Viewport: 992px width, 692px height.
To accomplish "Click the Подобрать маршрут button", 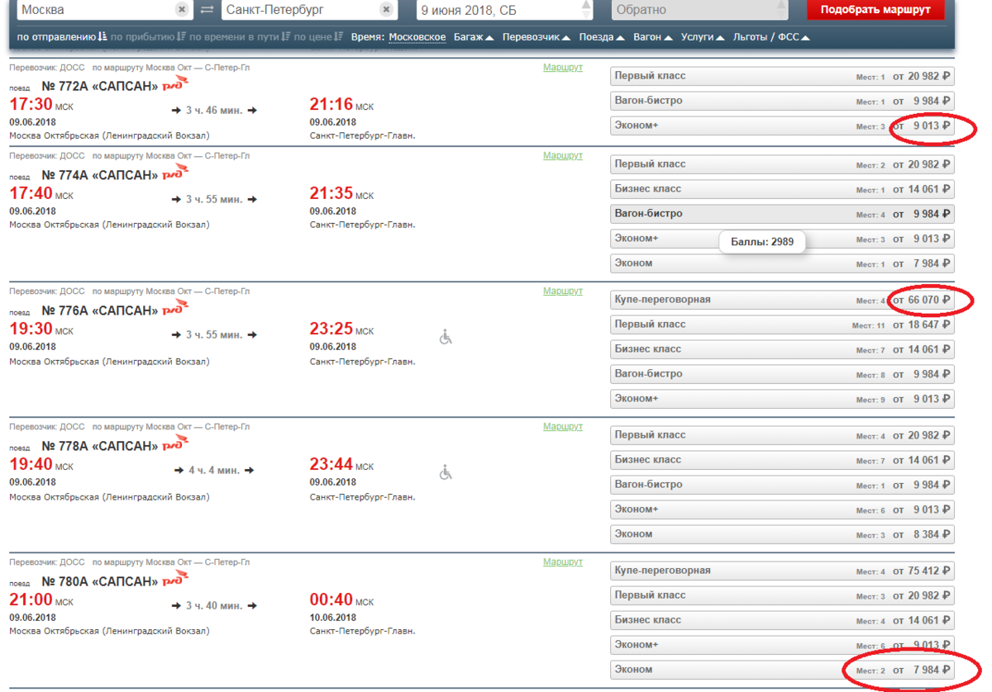I will 875,10.
